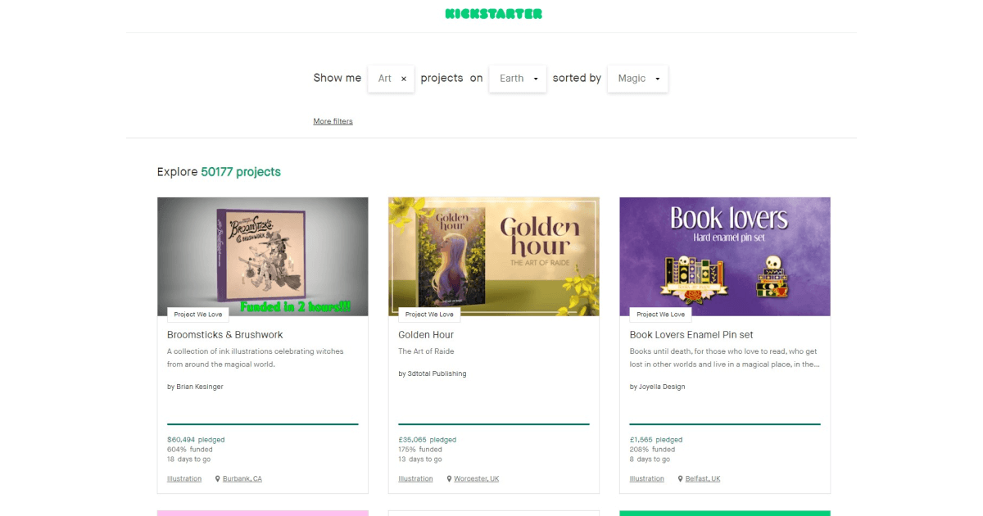Open the Magic sort dropdown
Viewport: 983px width, 516px height.
pyautogui.click(x=638, y=79)
